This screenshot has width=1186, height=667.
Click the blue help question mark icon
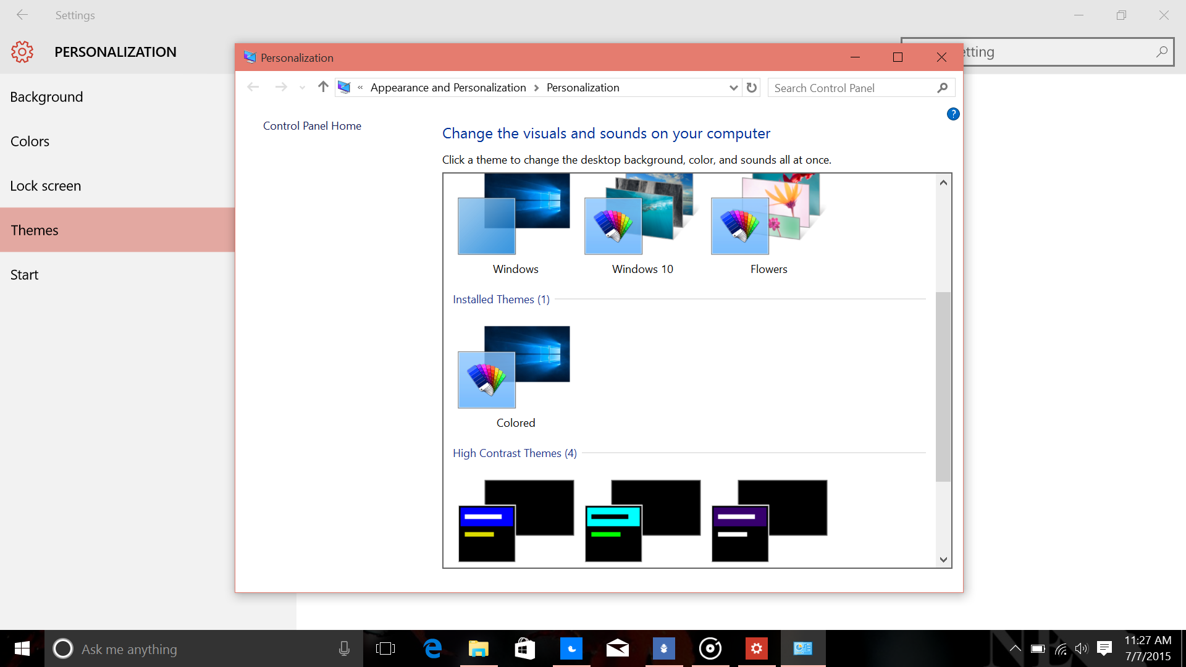click(953, 114)
